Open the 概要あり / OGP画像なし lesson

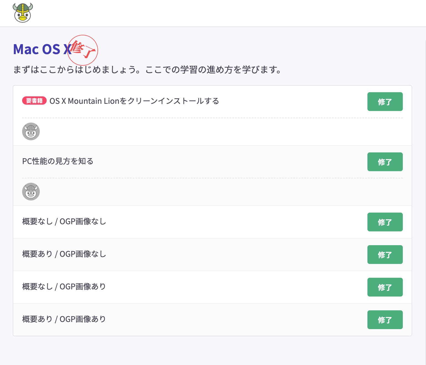point(64,254)
